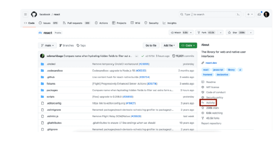
Task: Open the react breadcrumb link
Action: coord(57,15)
